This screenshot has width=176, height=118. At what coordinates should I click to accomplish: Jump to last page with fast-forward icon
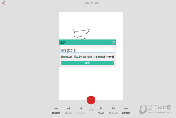114,108
